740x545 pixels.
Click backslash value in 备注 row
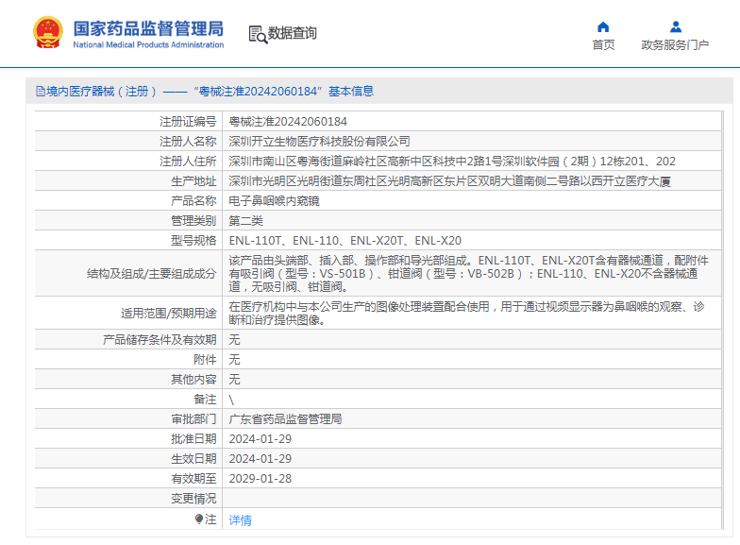click(232, 400)
